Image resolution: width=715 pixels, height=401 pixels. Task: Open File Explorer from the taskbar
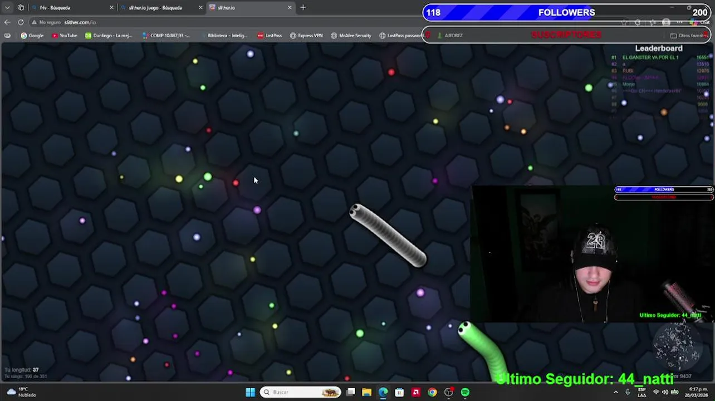pos(367,392)
